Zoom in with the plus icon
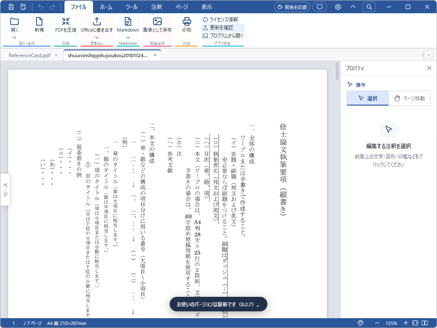The width and height of the screenshot is (437, 328). pos(406,323)
